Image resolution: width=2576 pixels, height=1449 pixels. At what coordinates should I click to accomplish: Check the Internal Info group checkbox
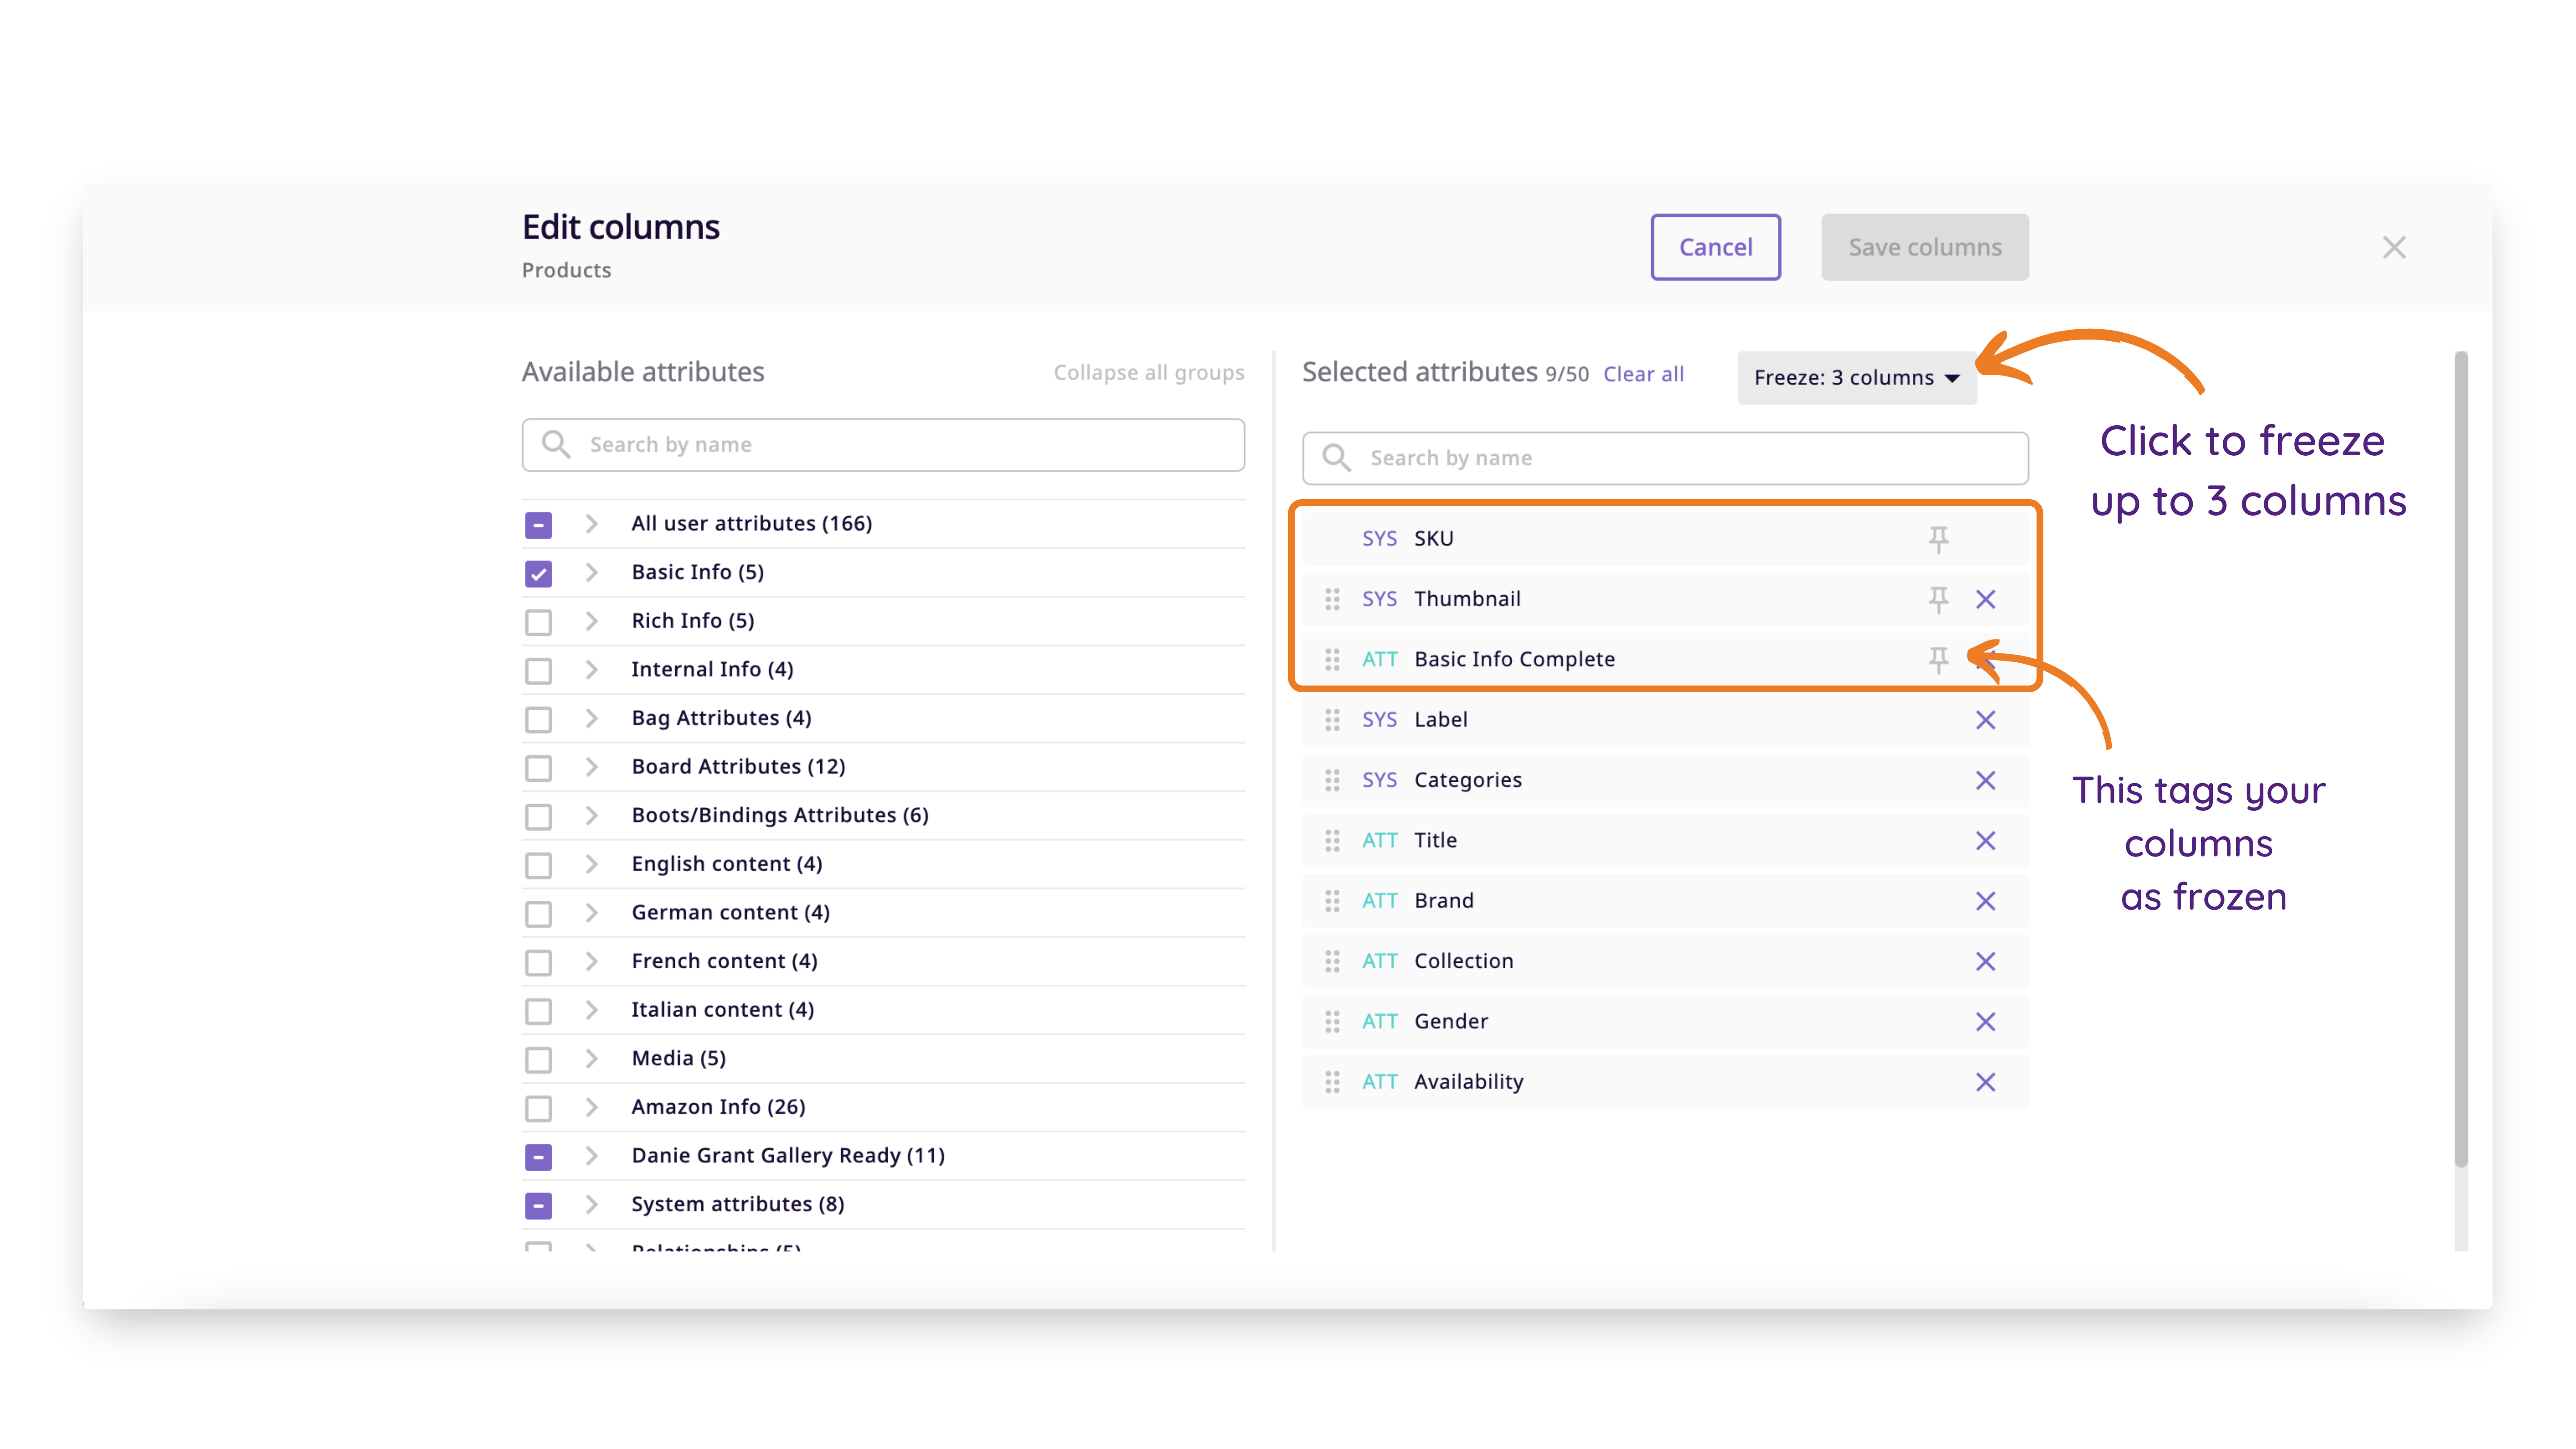click(x=538, y=670)
